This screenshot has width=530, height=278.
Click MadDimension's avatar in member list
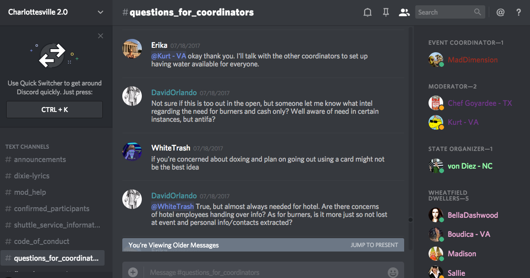coord(436,60)
